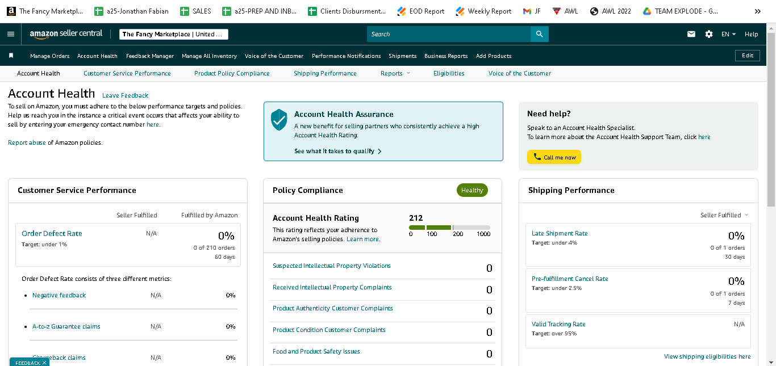Click the Account Health Rating progress bar
This screenshot has height=366, width=776.
[x=449, y=228]
